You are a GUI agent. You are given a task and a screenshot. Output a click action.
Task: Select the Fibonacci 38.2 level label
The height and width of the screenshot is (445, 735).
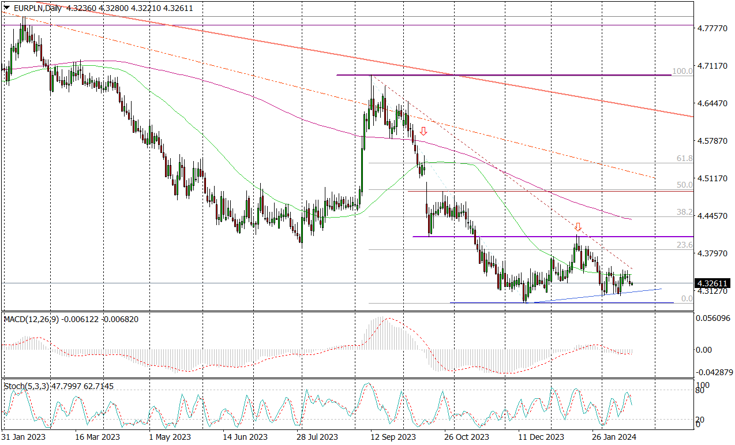[x=685, y=212]
